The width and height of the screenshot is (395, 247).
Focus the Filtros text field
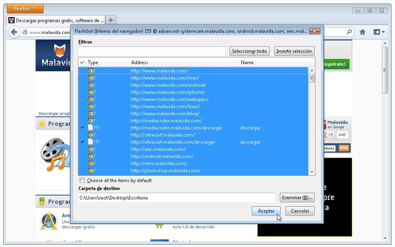(152, 51)
